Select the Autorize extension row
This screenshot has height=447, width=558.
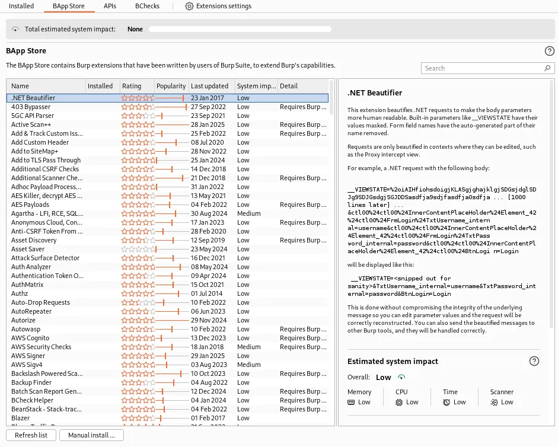coord(167,320)
